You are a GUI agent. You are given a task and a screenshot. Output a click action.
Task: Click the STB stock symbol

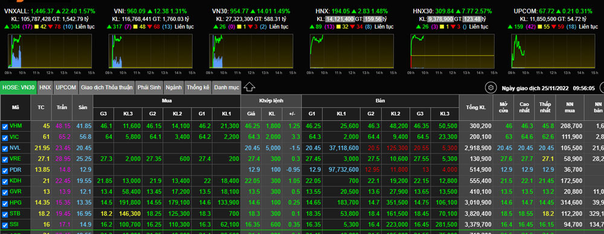pyautogui.click(x=15, y=214)
